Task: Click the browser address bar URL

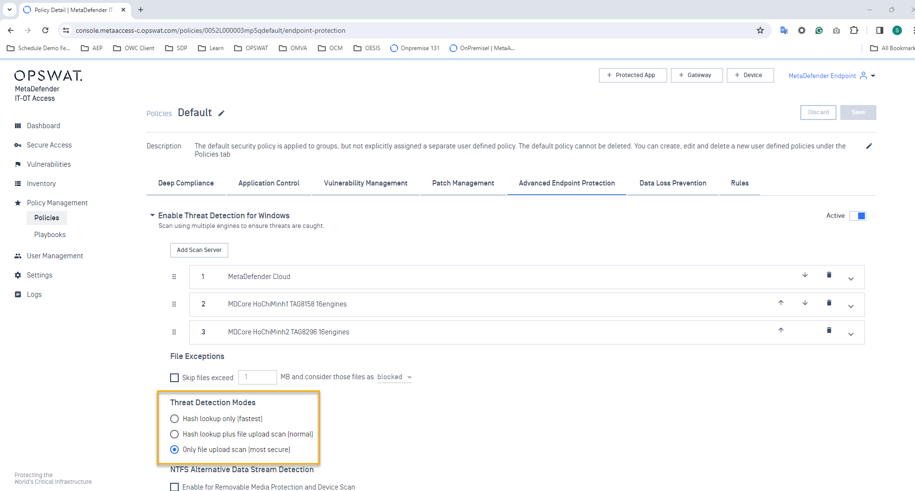Action: 211,30
